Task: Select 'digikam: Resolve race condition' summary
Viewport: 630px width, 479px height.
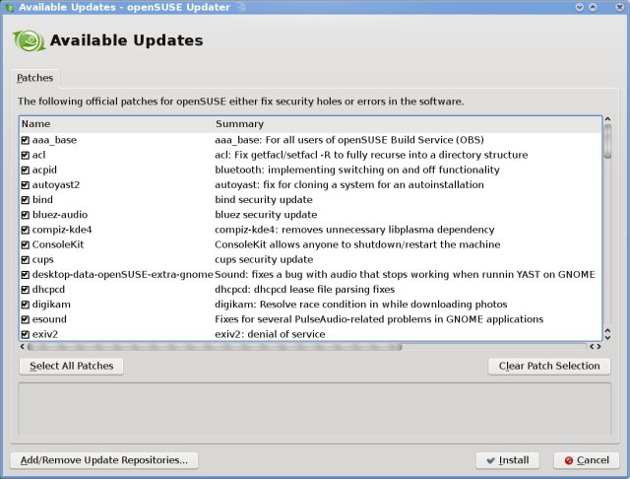Action: point(361,305)
